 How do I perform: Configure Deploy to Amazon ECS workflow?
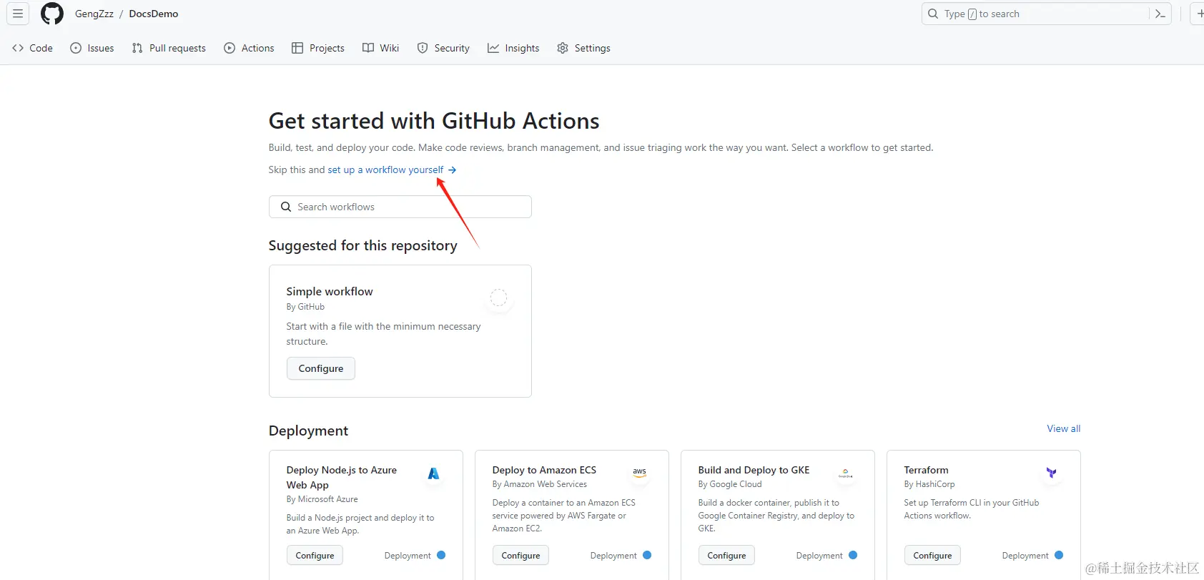click(x=521, y=556)
